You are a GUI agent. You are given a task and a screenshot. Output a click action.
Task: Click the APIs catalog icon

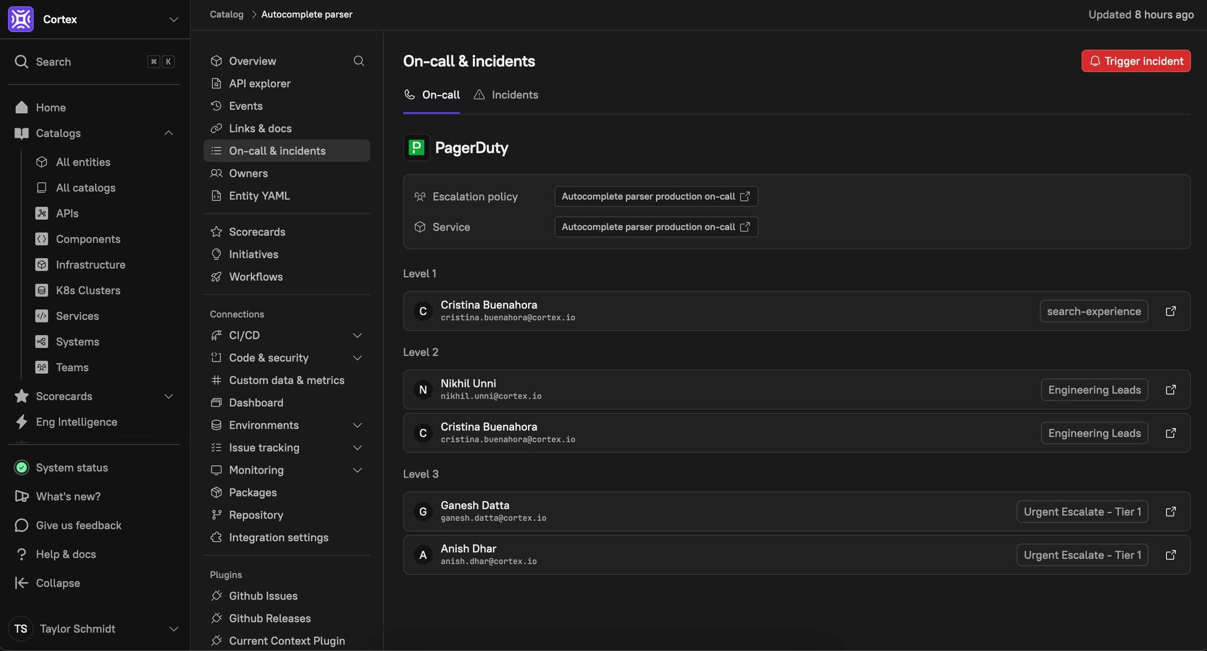pyautogui.click(x=41, y=213)
